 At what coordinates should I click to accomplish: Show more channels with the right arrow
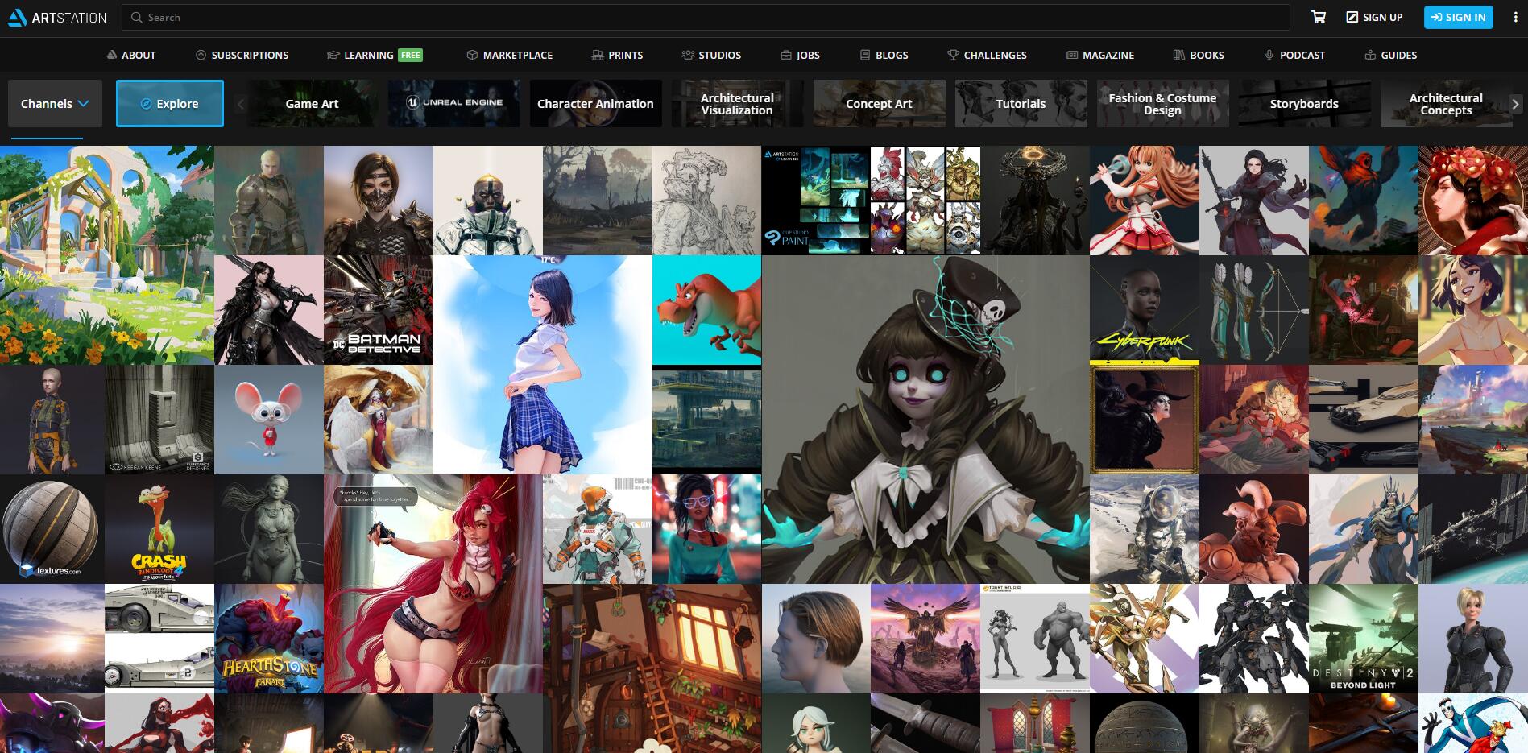1515,103
